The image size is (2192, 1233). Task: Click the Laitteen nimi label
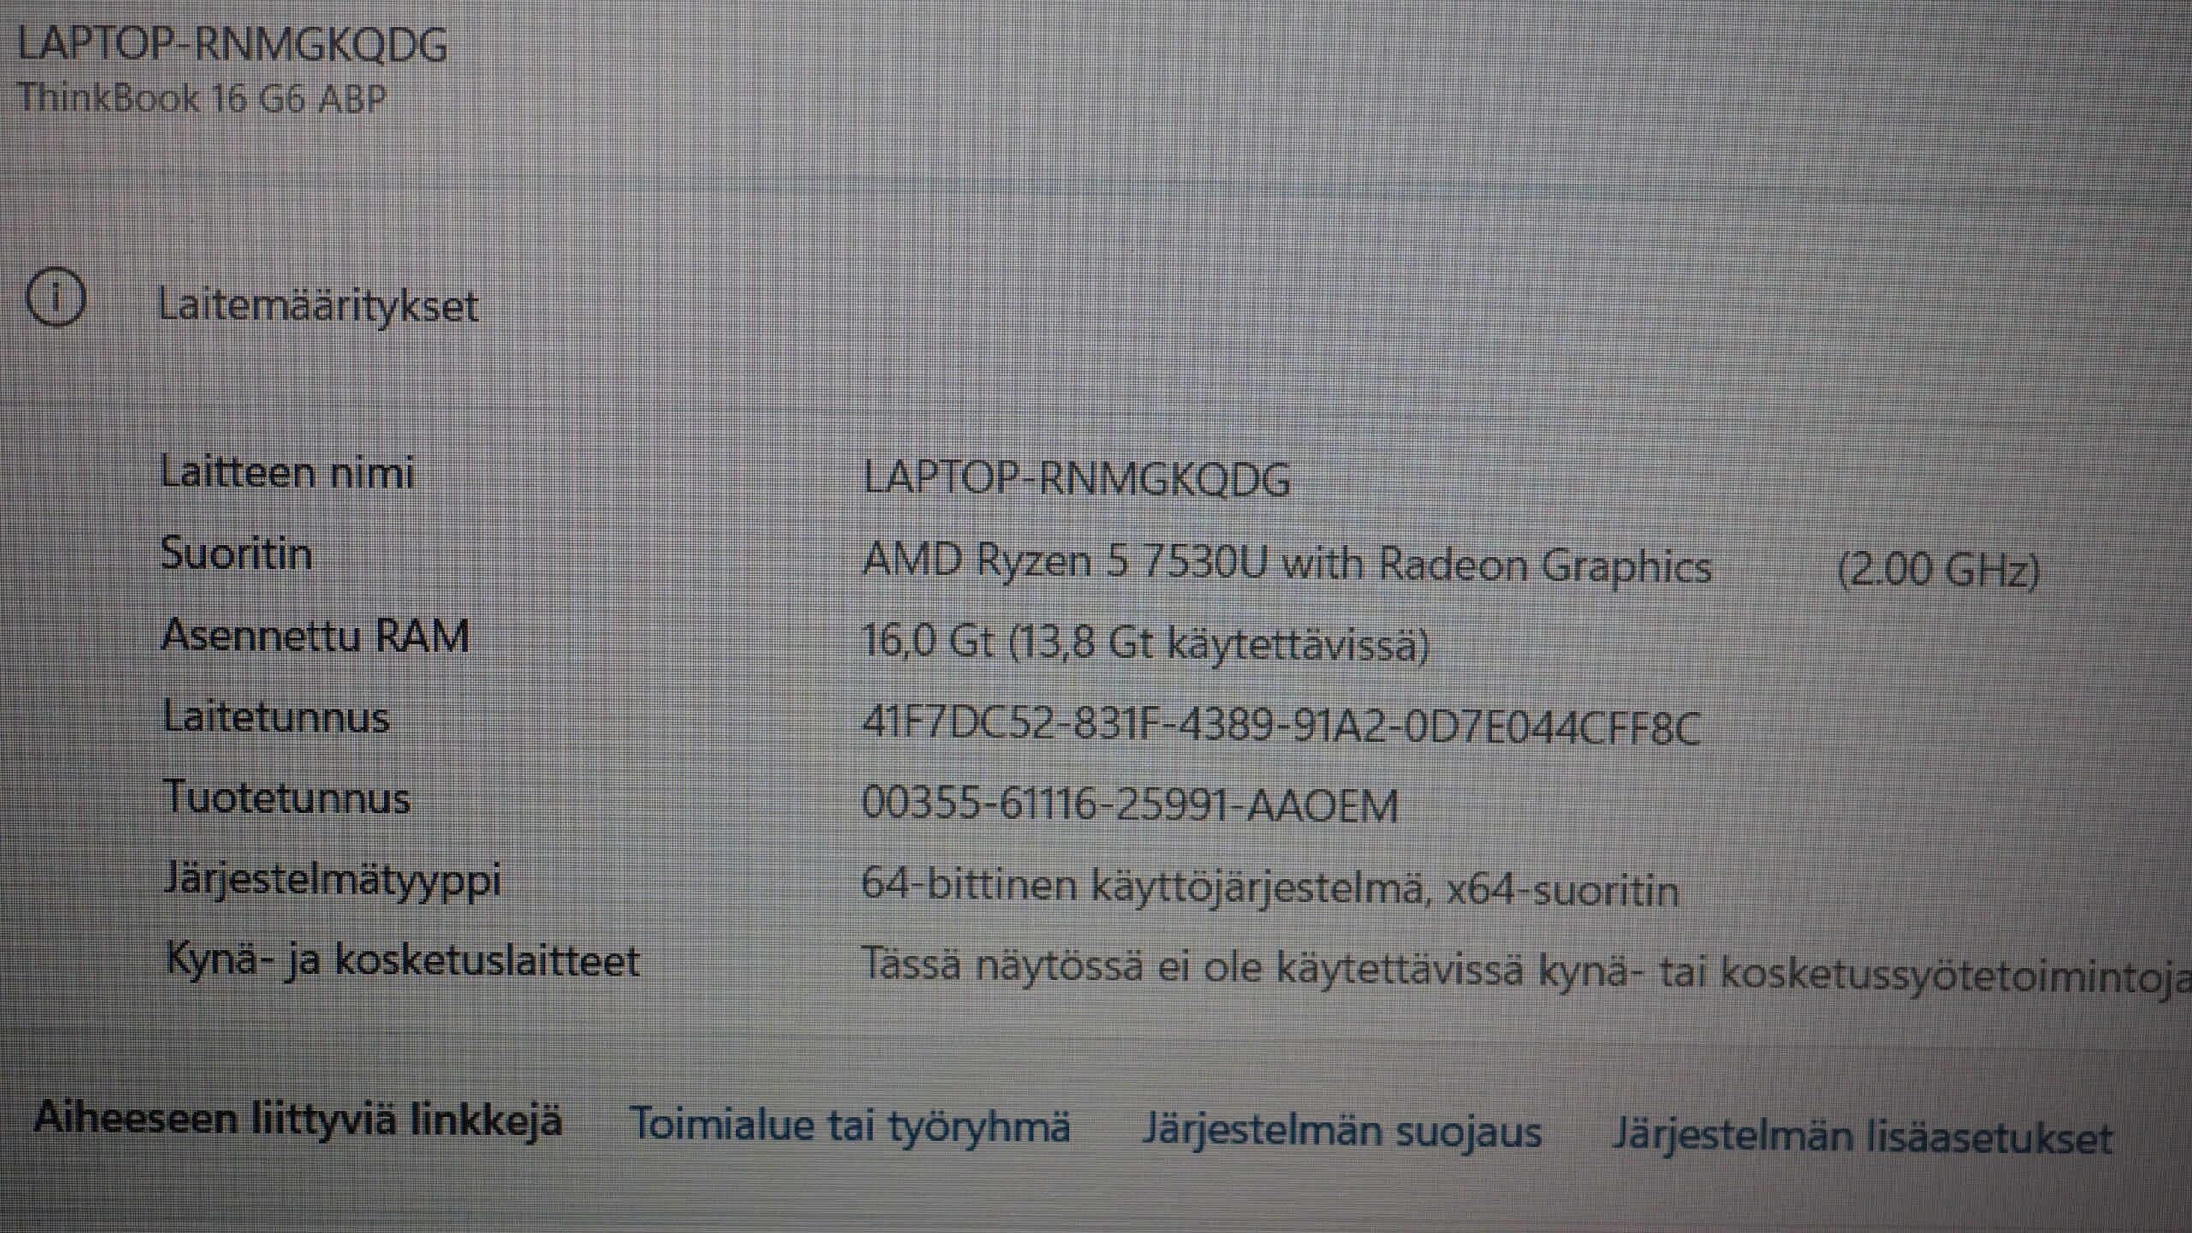287,473
